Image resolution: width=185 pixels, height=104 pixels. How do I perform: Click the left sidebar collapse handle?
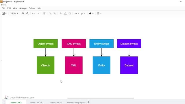coord(1,61)
